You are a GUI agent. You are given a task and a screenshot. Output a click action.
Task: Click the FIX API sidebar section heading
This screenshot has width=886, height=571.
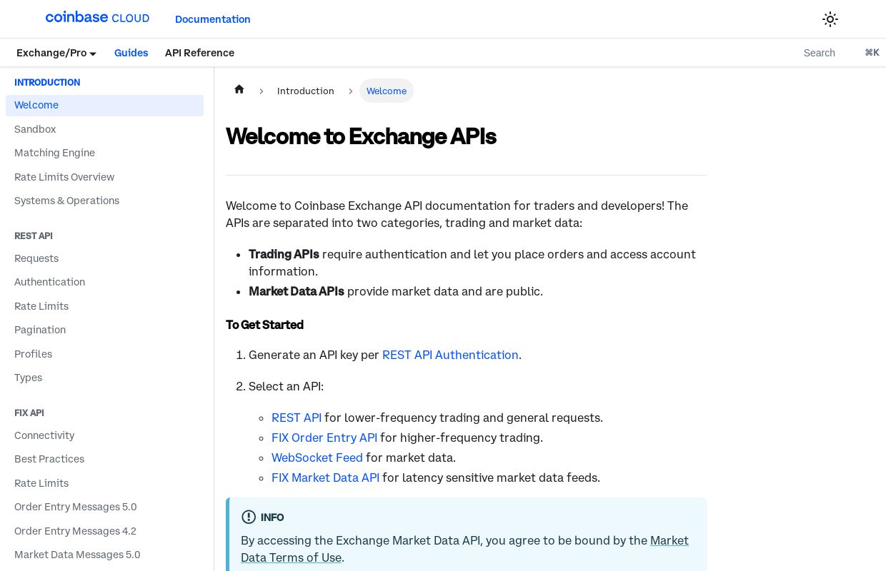click(29, 413)
